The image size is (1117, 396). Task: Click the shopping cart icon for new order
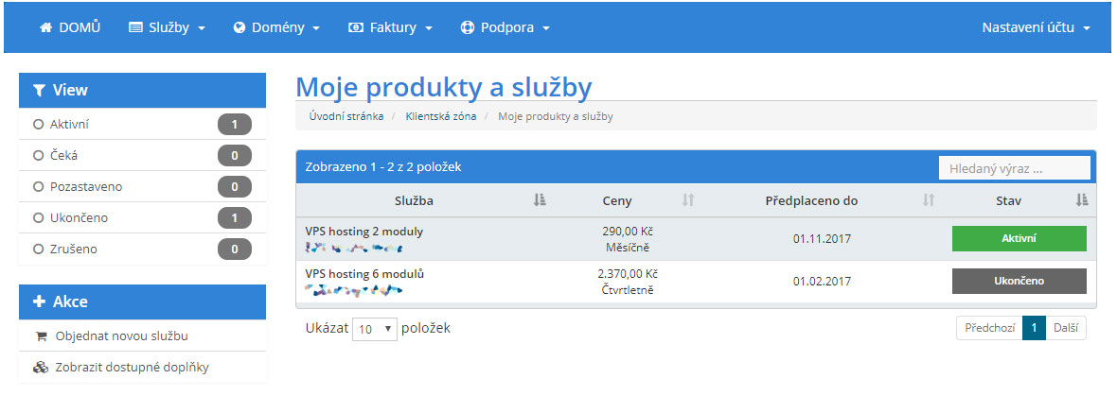pos(40,336)
